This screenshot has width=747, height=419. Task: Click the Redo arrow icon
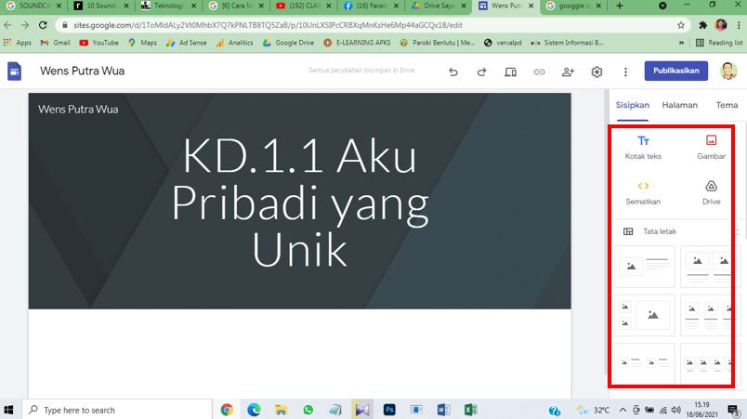tap(481, 72)
